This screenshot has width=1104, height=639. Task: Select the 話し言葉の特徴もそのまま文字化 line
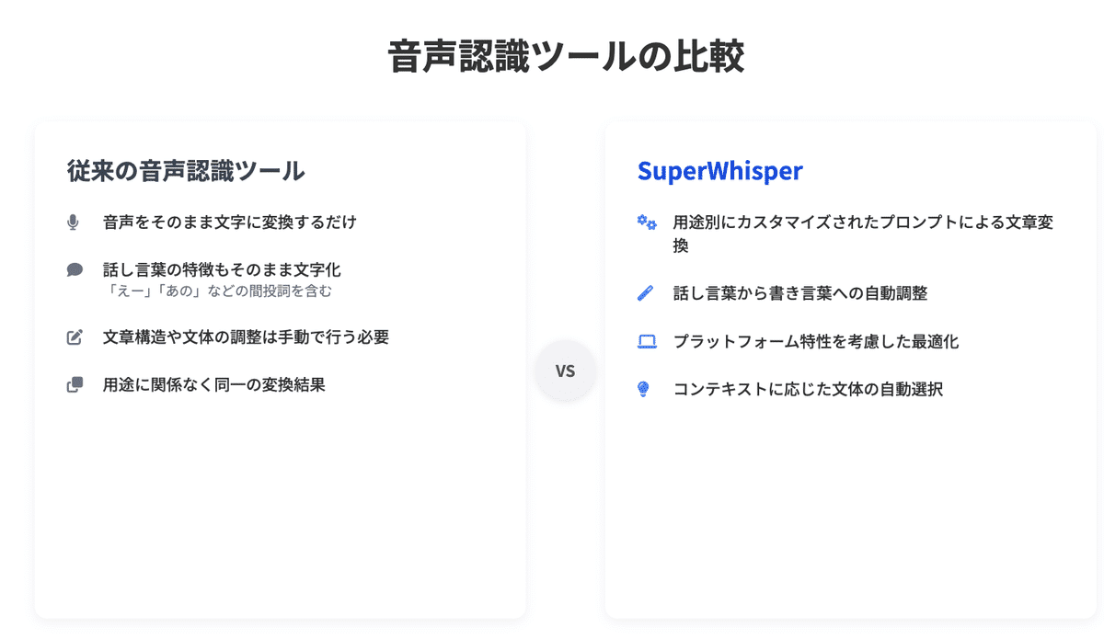[x=222, y=269]
